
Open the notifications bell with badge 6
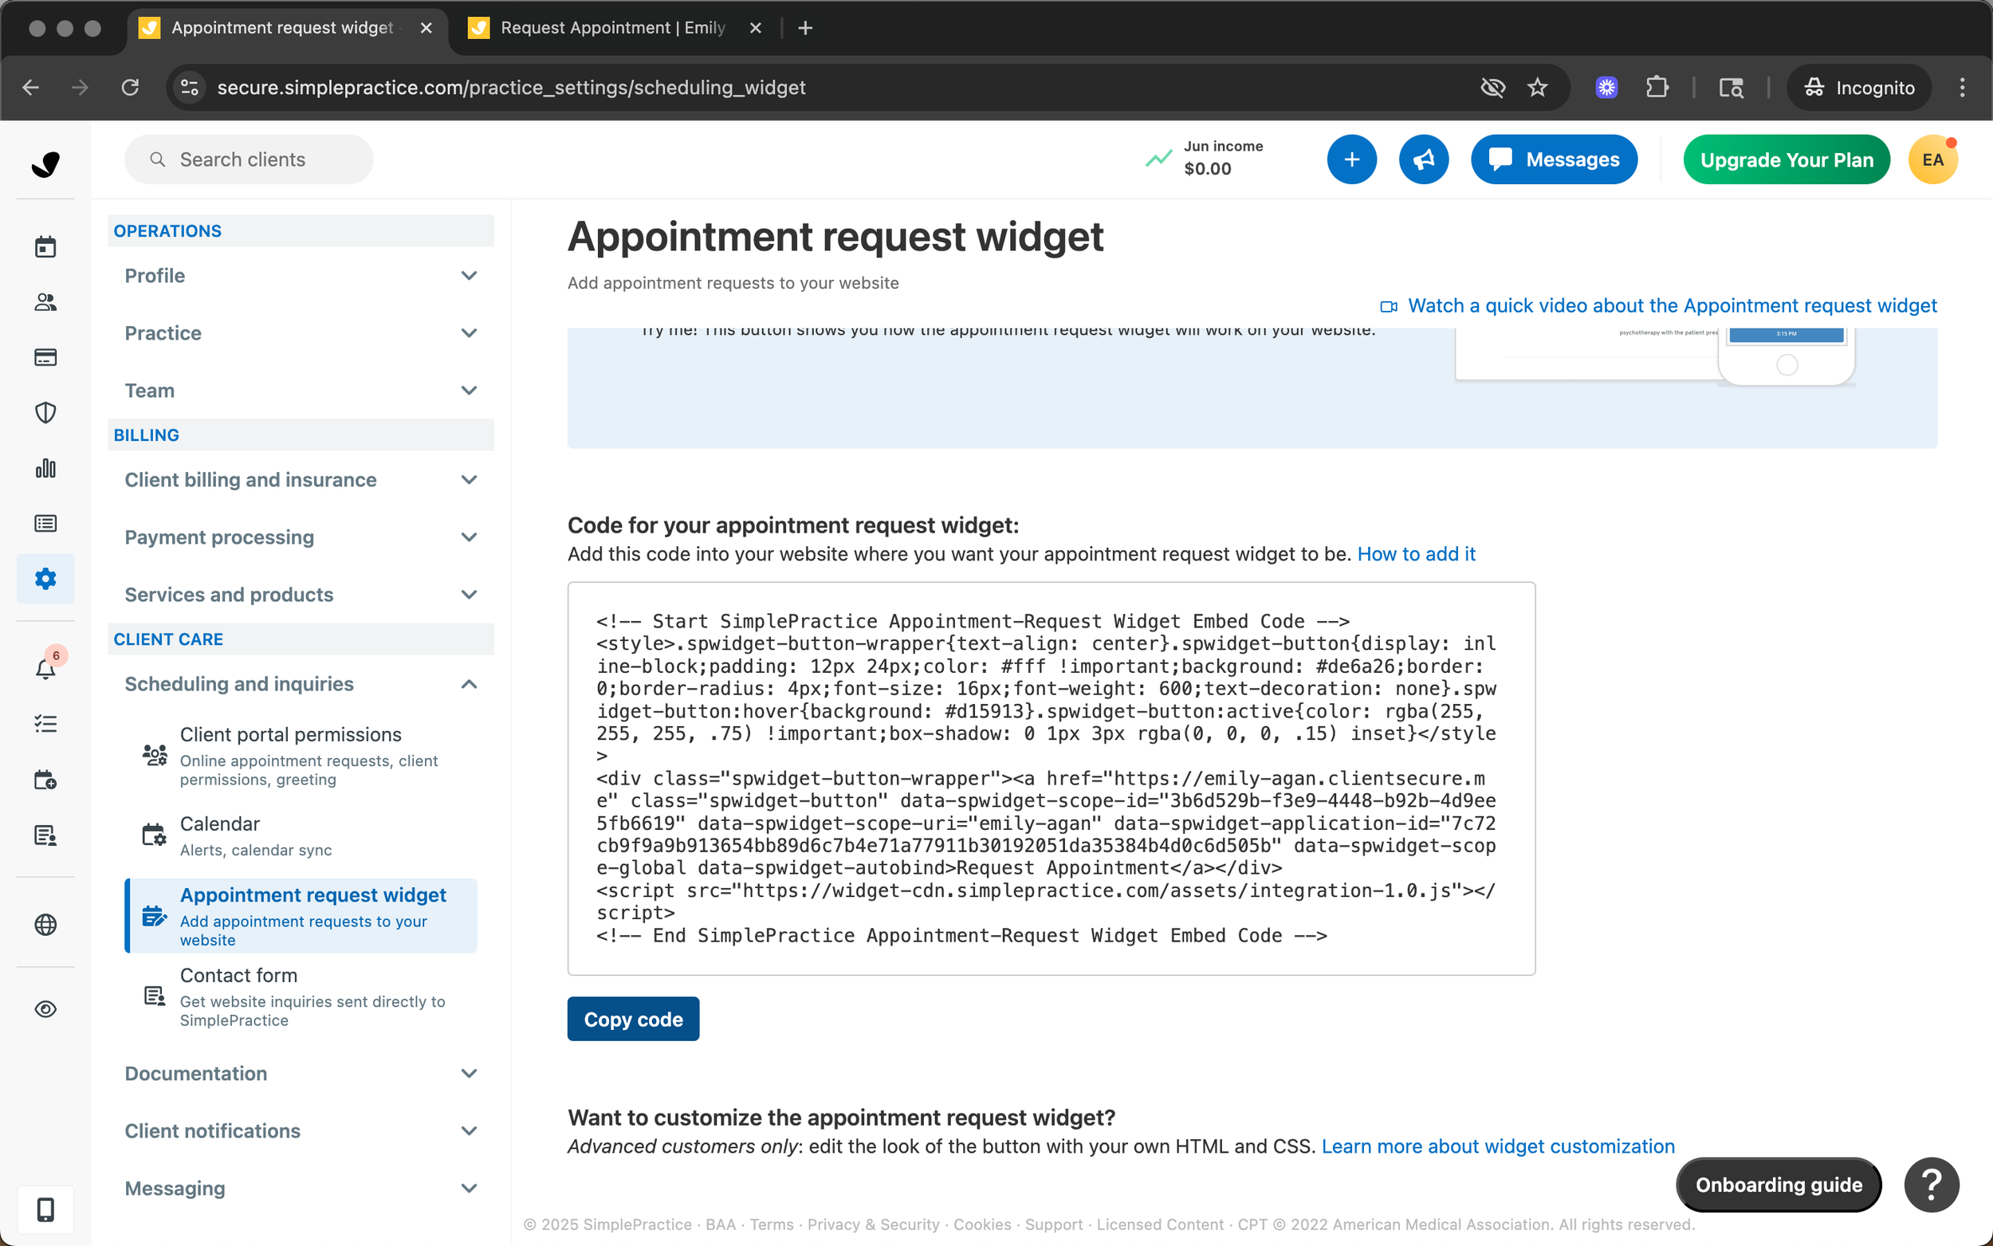click(x=45, y=668)
